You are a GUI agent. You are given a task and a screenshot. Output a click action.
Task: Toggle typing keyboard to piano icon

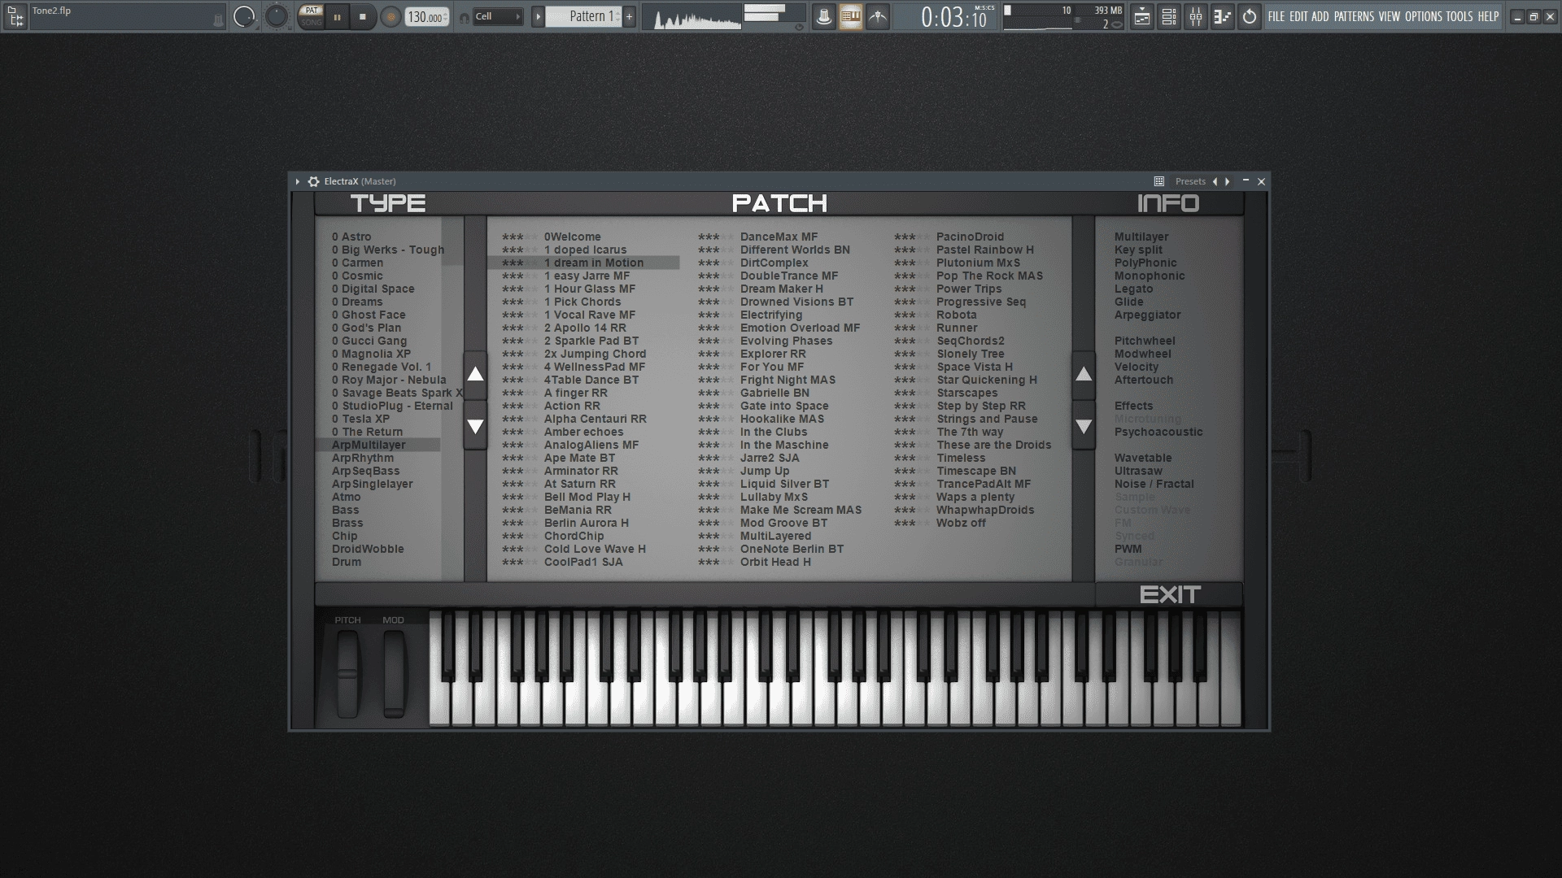click(x=851, y=16)
